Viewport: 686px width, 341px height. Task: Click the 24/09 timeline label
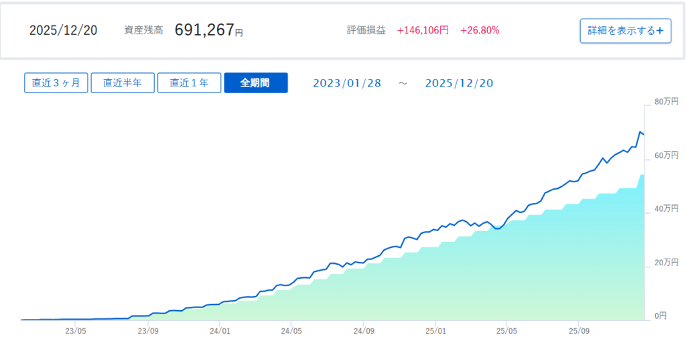pos(363,330)
